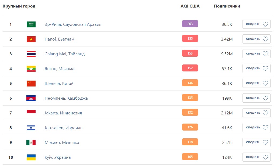The image size is (277, 166).
Task: Click the Saudi Arabia flag icon
Action: 31,24
